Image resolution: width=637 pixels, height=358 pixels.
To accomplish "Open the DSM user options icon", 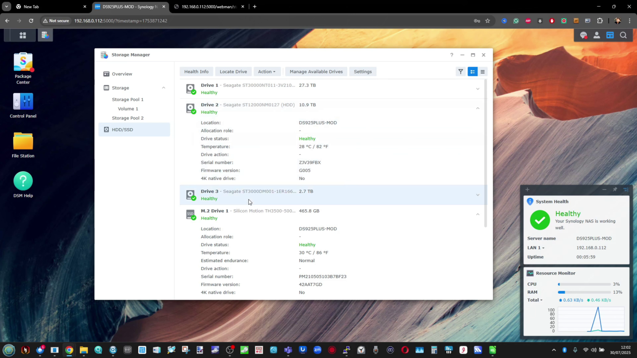I will click(596, 35).
